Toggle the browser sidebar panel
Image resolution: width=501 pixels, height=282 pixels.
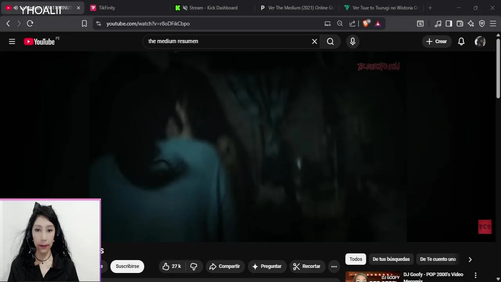449,23
